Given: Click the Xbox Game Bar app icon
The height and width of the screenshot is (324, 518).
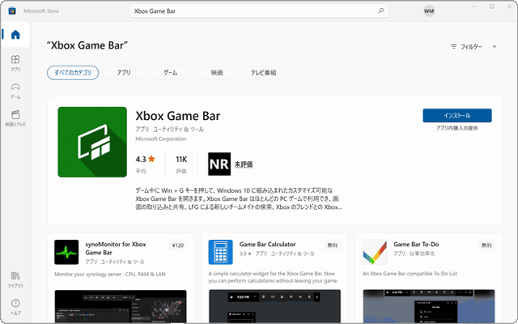Looking at the screenshot, I should tap(92, 142).
